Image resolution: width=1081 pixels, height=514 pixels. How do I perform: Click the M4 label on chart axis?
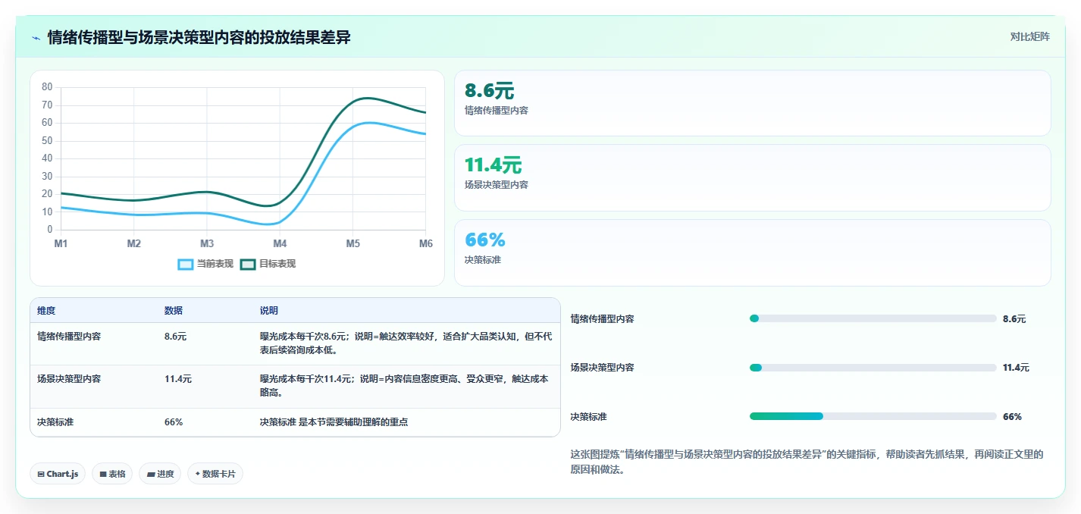[280, 243]
